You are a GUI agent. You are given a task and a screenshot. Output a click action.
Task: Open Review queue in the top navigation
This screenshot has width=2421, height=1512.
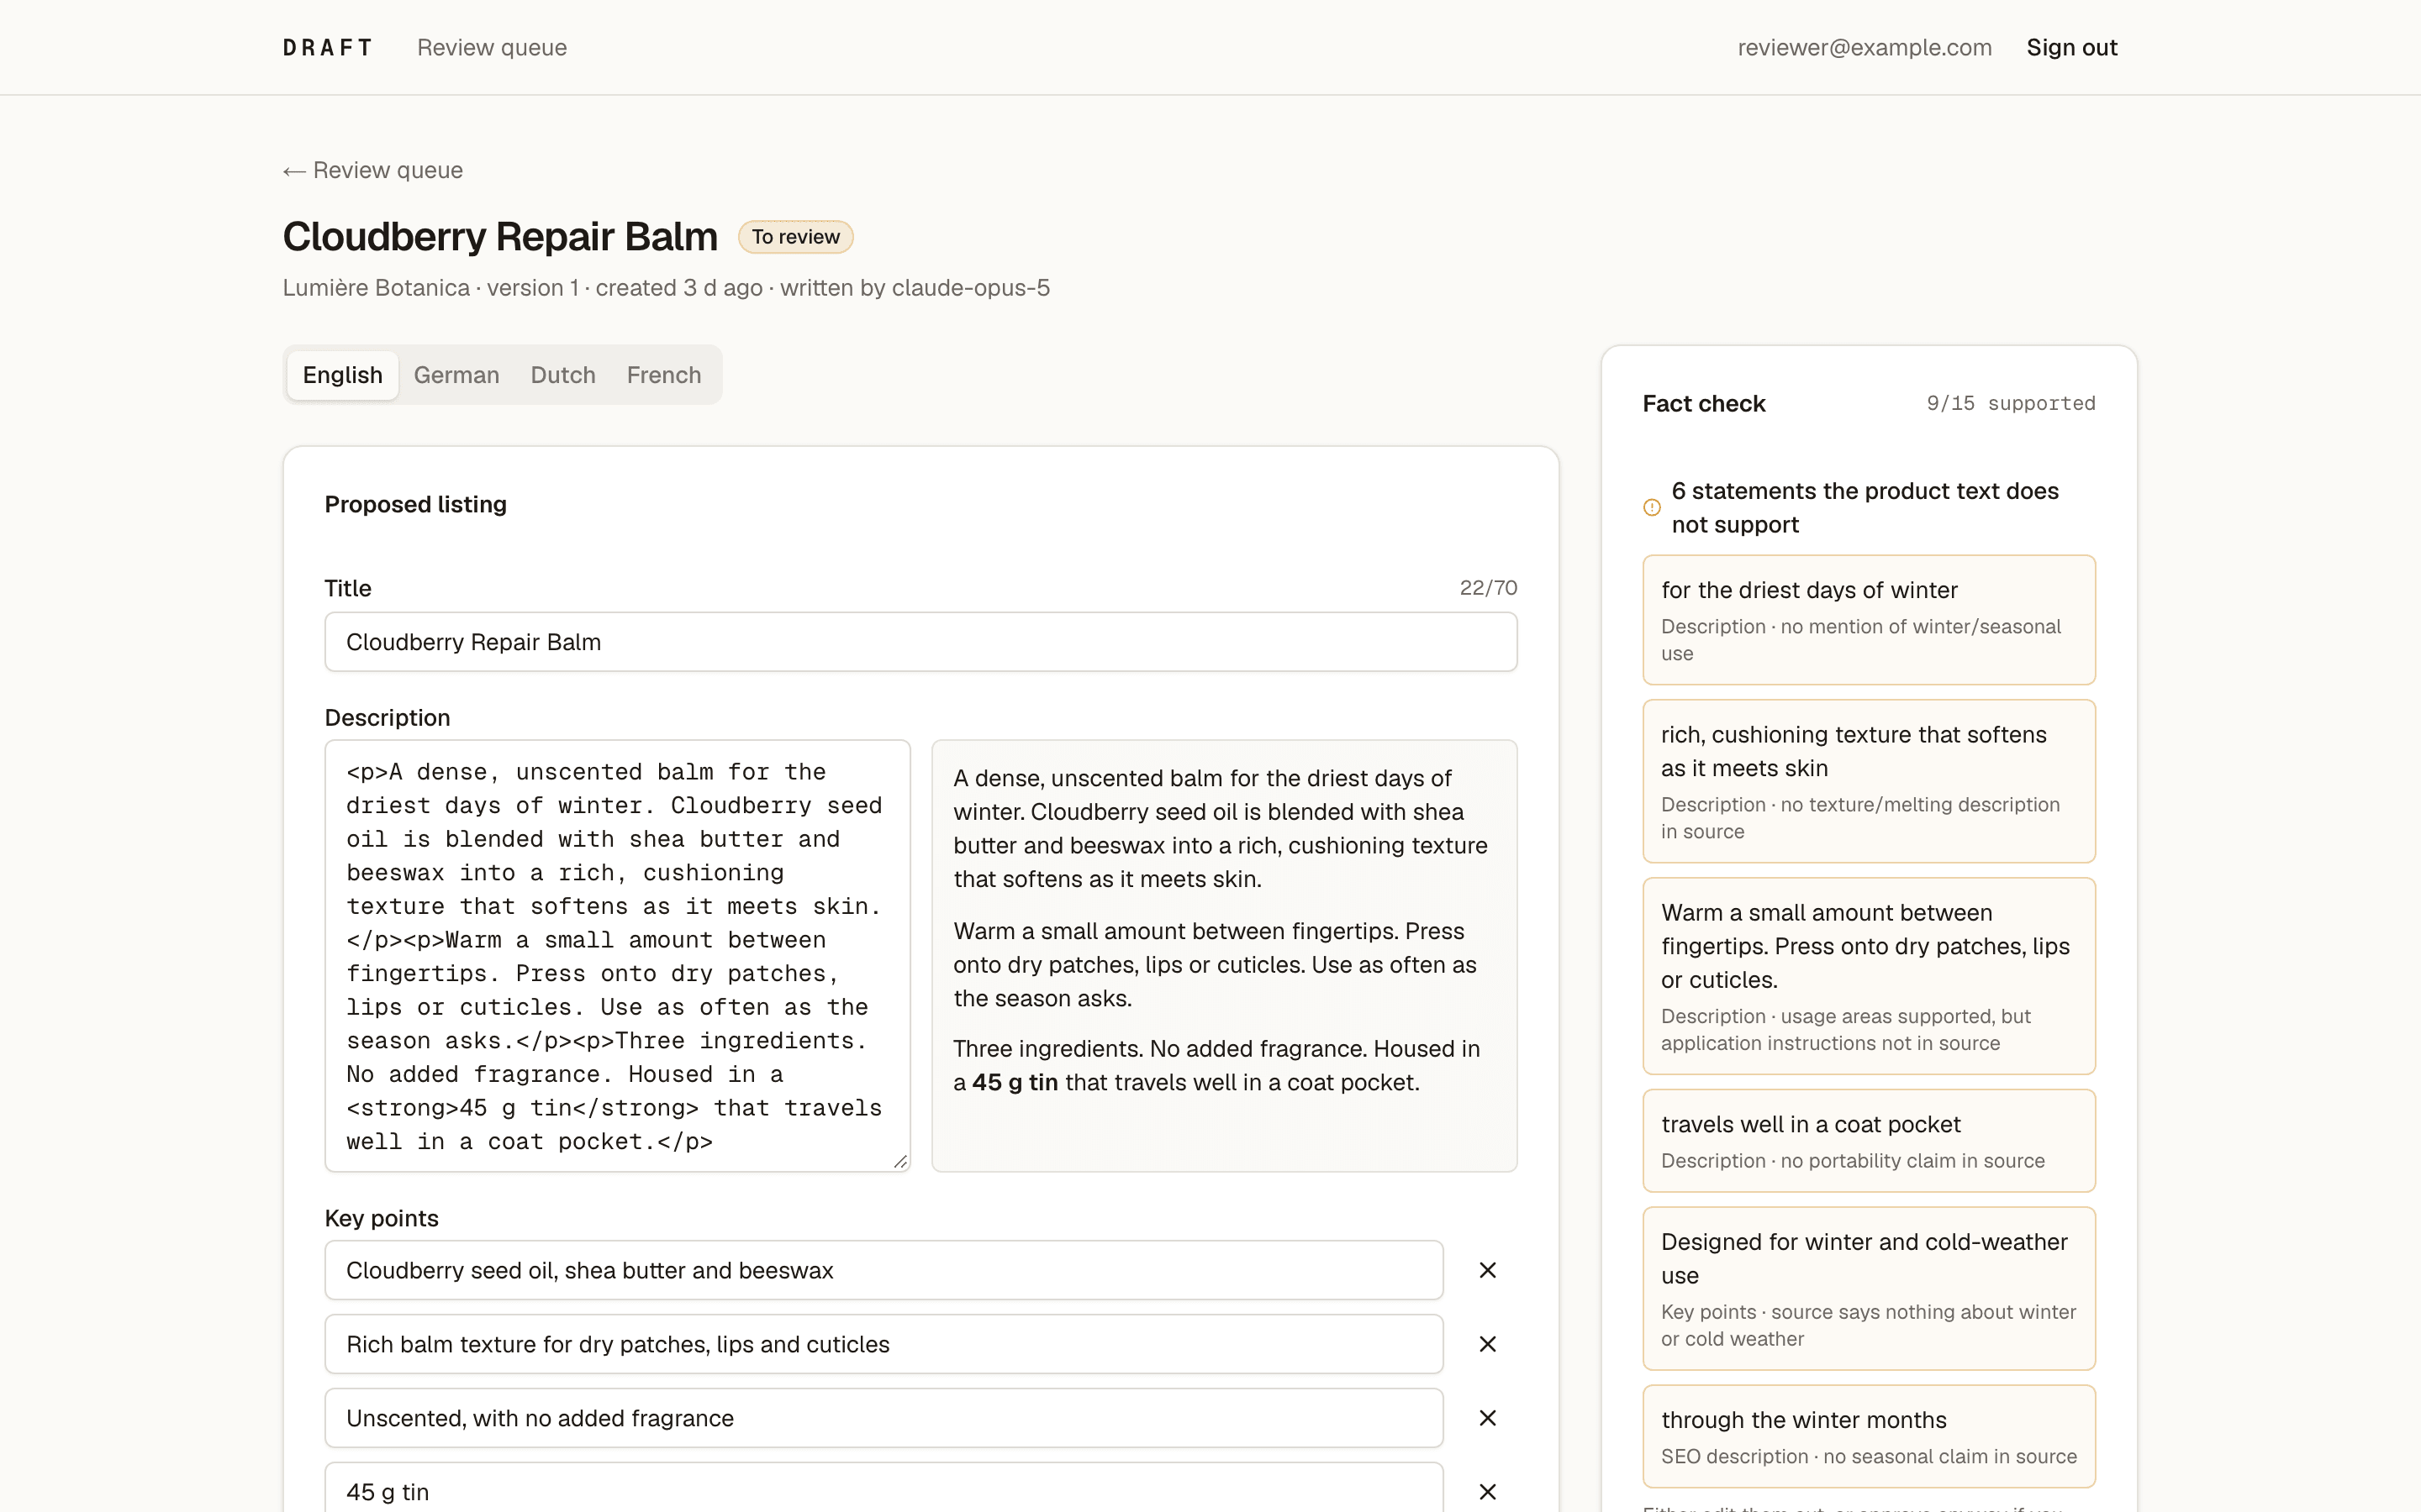[x=493, y=48]
